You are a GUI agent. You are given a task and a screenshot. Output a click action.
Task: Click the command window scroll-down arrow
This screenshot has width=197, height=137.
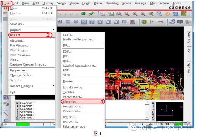(x=147, y=118)
